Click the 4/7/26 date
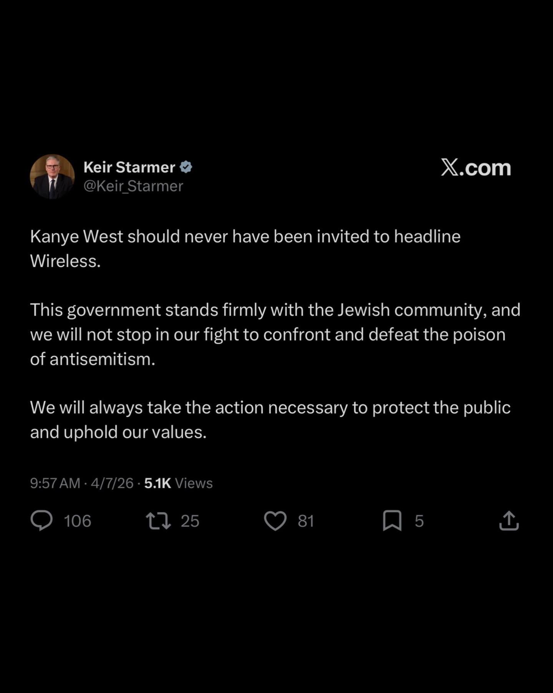The width and height of the screenshot is (553, 693). click(112, 483)
